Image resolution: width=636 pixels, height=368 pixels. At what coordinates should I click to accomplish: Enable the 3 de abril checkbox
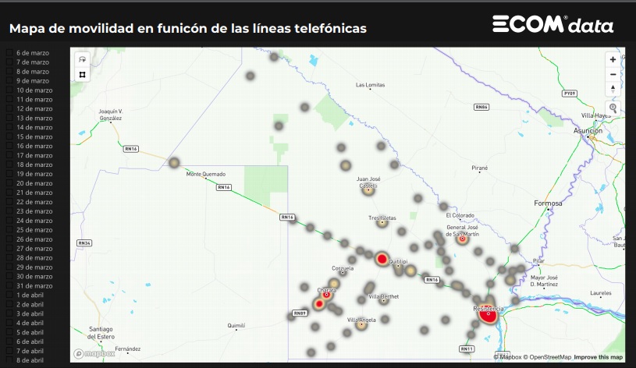(9, 313)
